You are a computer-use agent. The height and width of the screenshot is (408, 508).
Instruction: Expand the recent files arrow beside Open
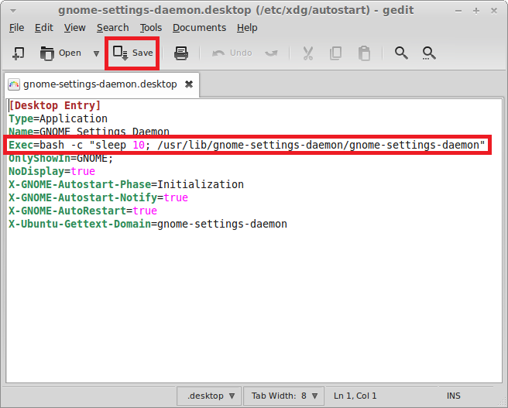tap(96, 53)
